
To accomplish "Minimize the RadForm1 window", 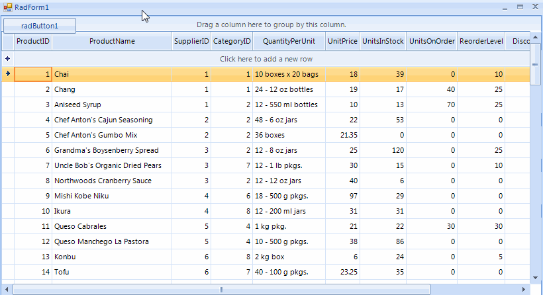I will pos(505,7).
